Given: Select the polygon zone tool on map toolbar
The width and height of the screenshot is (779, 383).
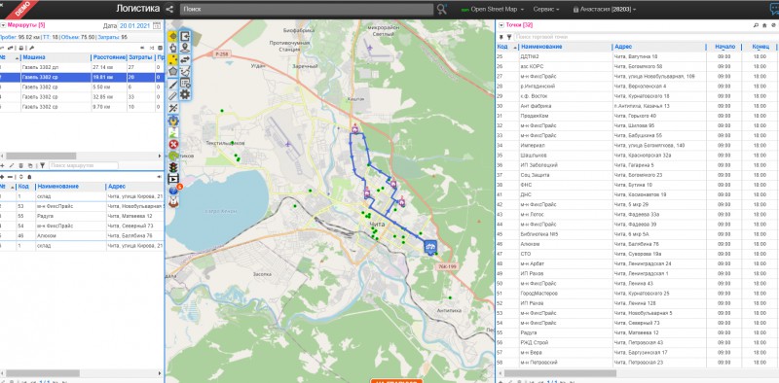Looking at the screenshot, I should (172, 71).
